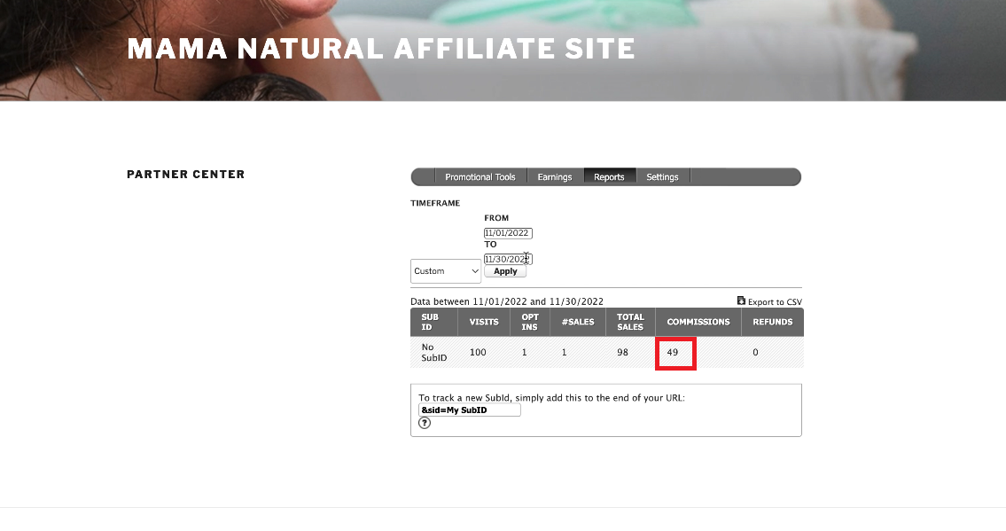Apply the selected timeframe
This screenshot has width=1006, height=531.
tap(505, 271)
